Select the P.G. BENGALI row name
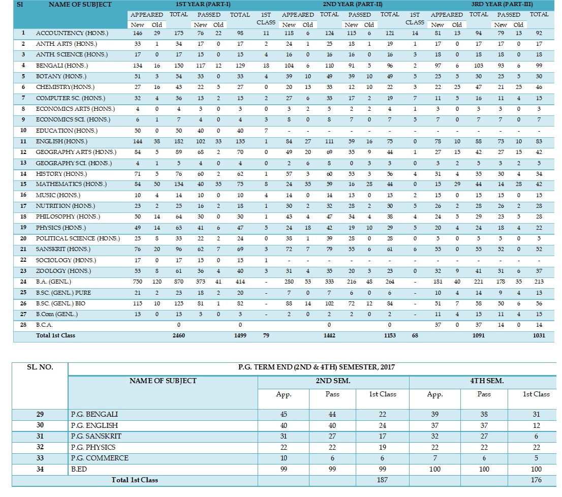The image size is (562, 497). pyautogui.click(x=94, y=415)
